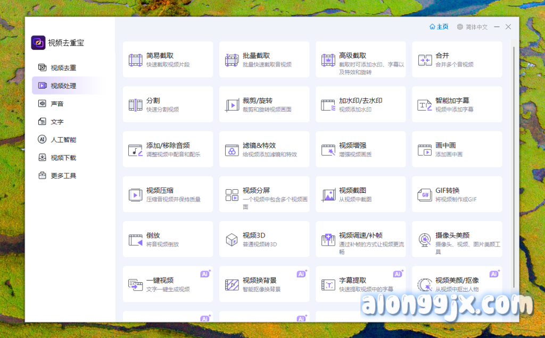
Task: Open the 声音 sidebar section
Action: point(57,104)
